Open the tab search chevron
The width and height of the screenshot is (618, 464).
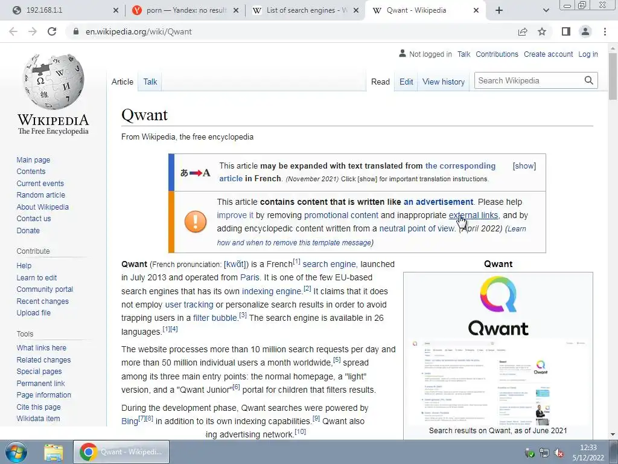[x=546, y=10]
